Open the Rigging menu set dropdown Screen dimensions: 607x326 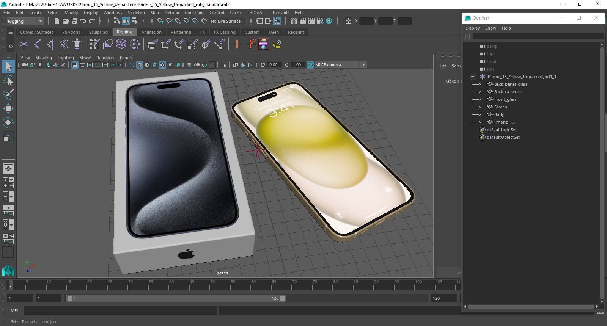tap(25, 21)
